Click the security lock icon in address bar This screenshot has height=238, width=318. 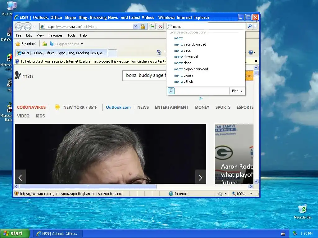(x=143, y=26)
